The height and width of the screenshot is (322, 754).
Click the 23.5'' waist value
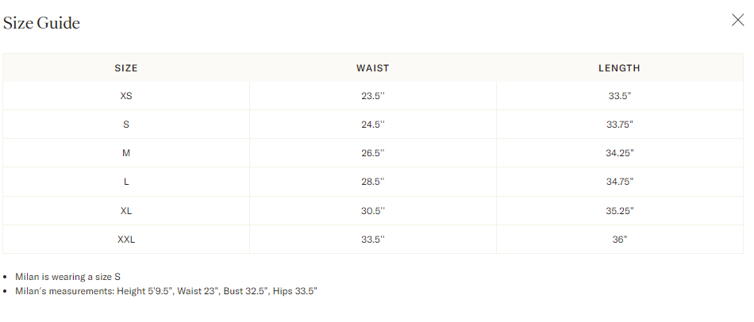coord(373,96)
